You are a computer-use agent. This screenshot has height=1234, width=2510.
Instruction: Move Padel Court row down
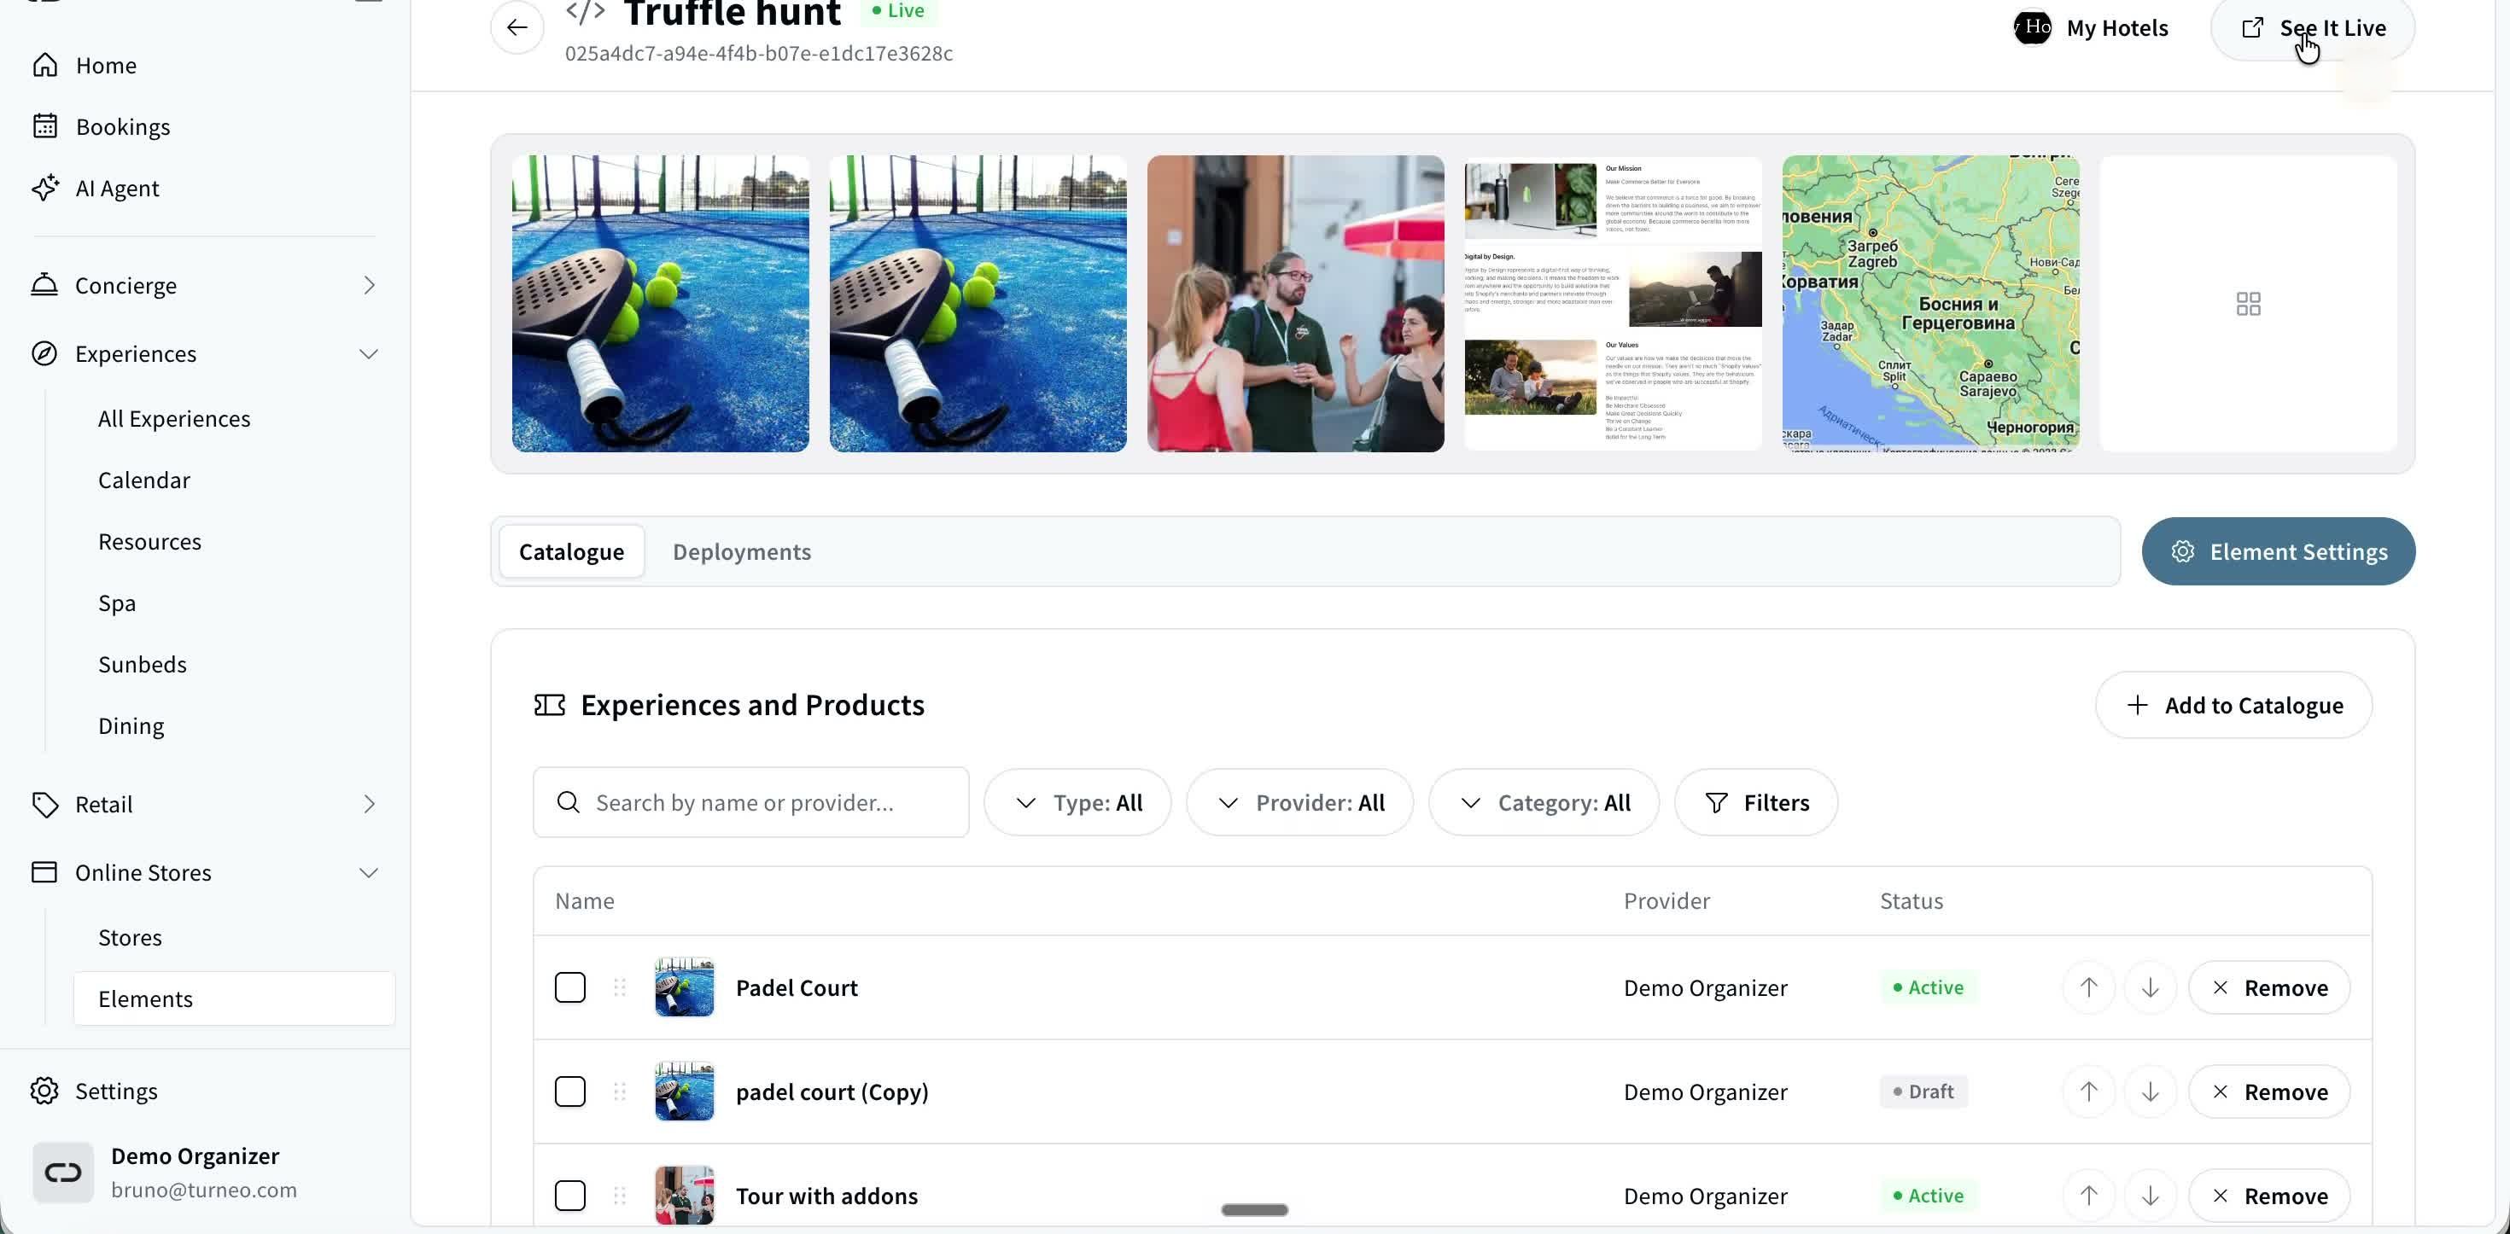pos(2150,987)
